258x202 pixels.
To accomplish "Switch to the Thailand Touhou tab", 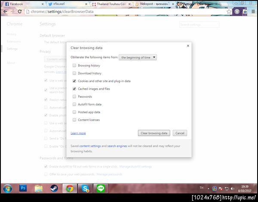I will point(111,4).
